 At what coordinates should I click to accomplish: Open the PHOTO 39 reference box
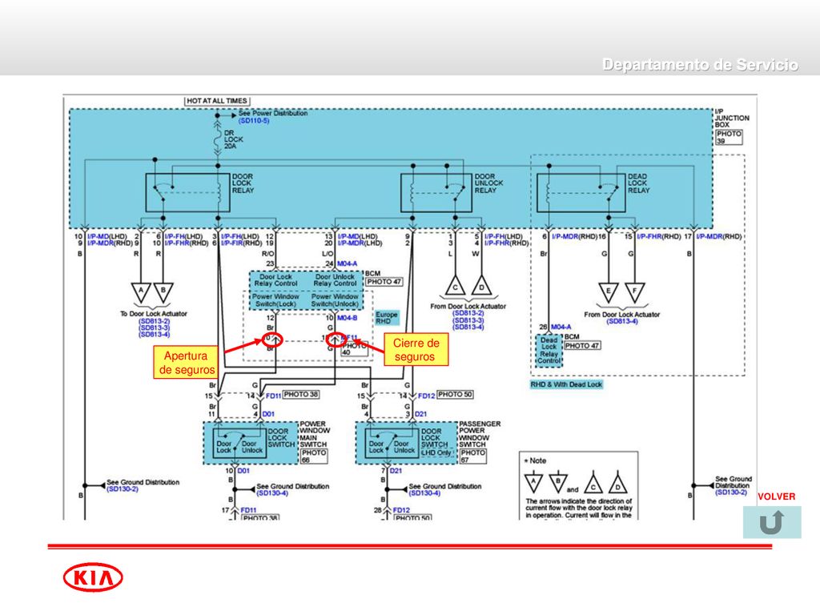point(729,137)
